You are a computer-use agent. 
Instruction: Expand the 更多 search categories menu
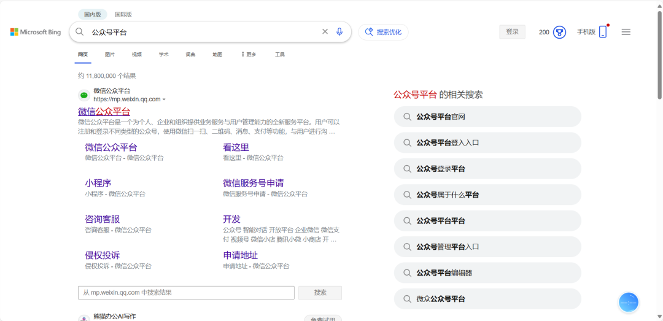point(249,55)
